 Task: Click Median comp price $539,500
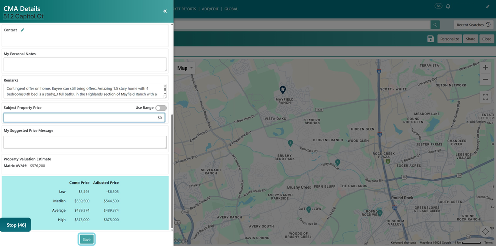pos(82,201)
